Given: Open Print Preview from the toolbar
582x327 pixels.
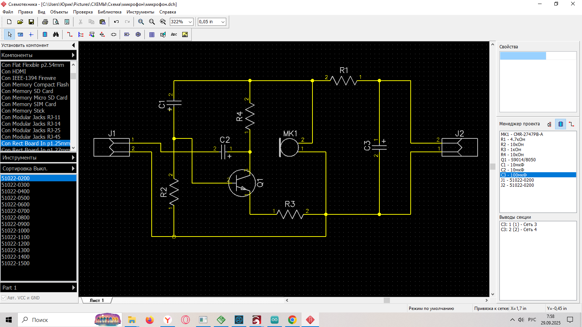Looking at the screenshot, I should tap(56, 22).
